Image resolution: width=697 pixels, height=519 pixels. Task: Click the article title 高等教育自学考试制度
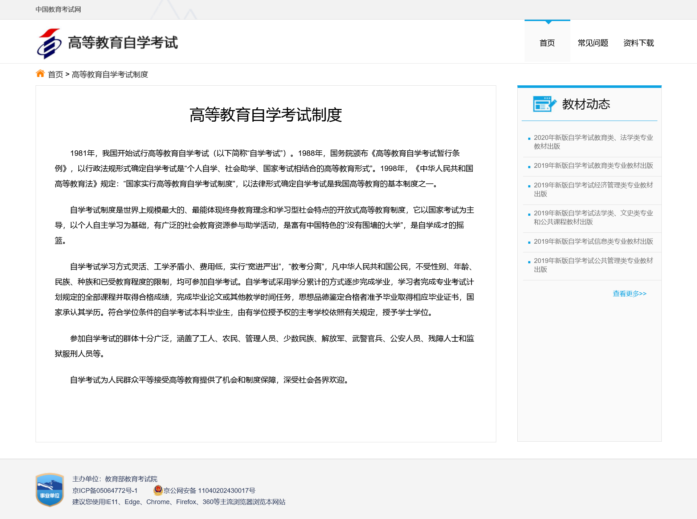pos(266,115)
